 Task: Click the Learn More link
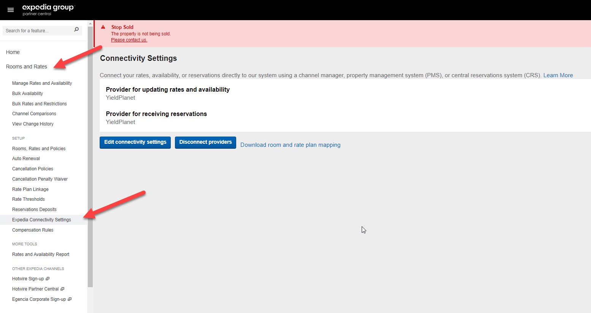point(558,75)
